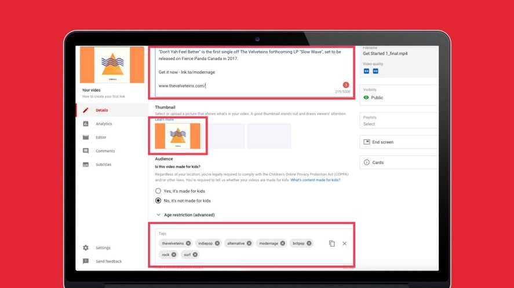
Task: Select the orange triangle thumbnail
Action: pyautogui.click(x=178, y=136)
